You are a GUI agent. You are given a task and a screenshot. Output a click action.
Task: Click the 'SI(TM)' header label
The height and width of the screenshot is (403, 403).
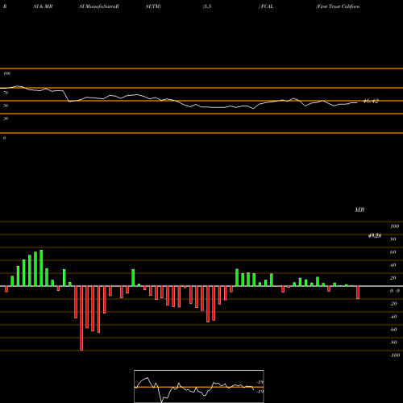click(153, 6)
